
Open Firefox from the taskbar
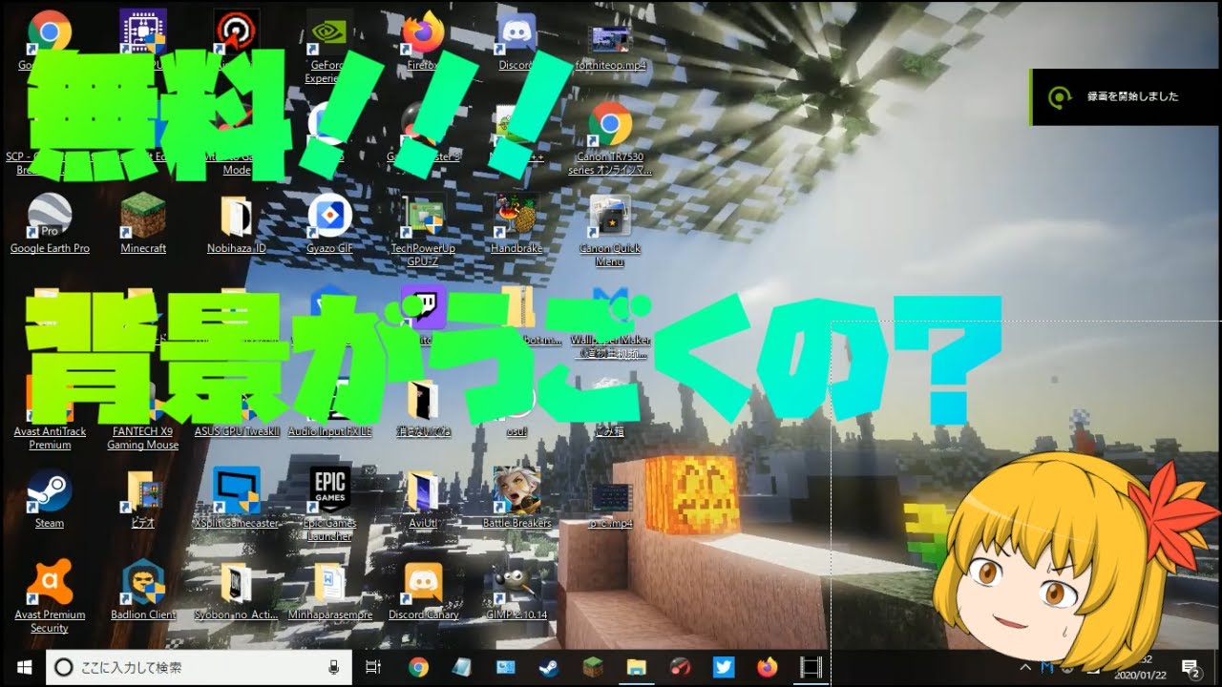point(768,668)
